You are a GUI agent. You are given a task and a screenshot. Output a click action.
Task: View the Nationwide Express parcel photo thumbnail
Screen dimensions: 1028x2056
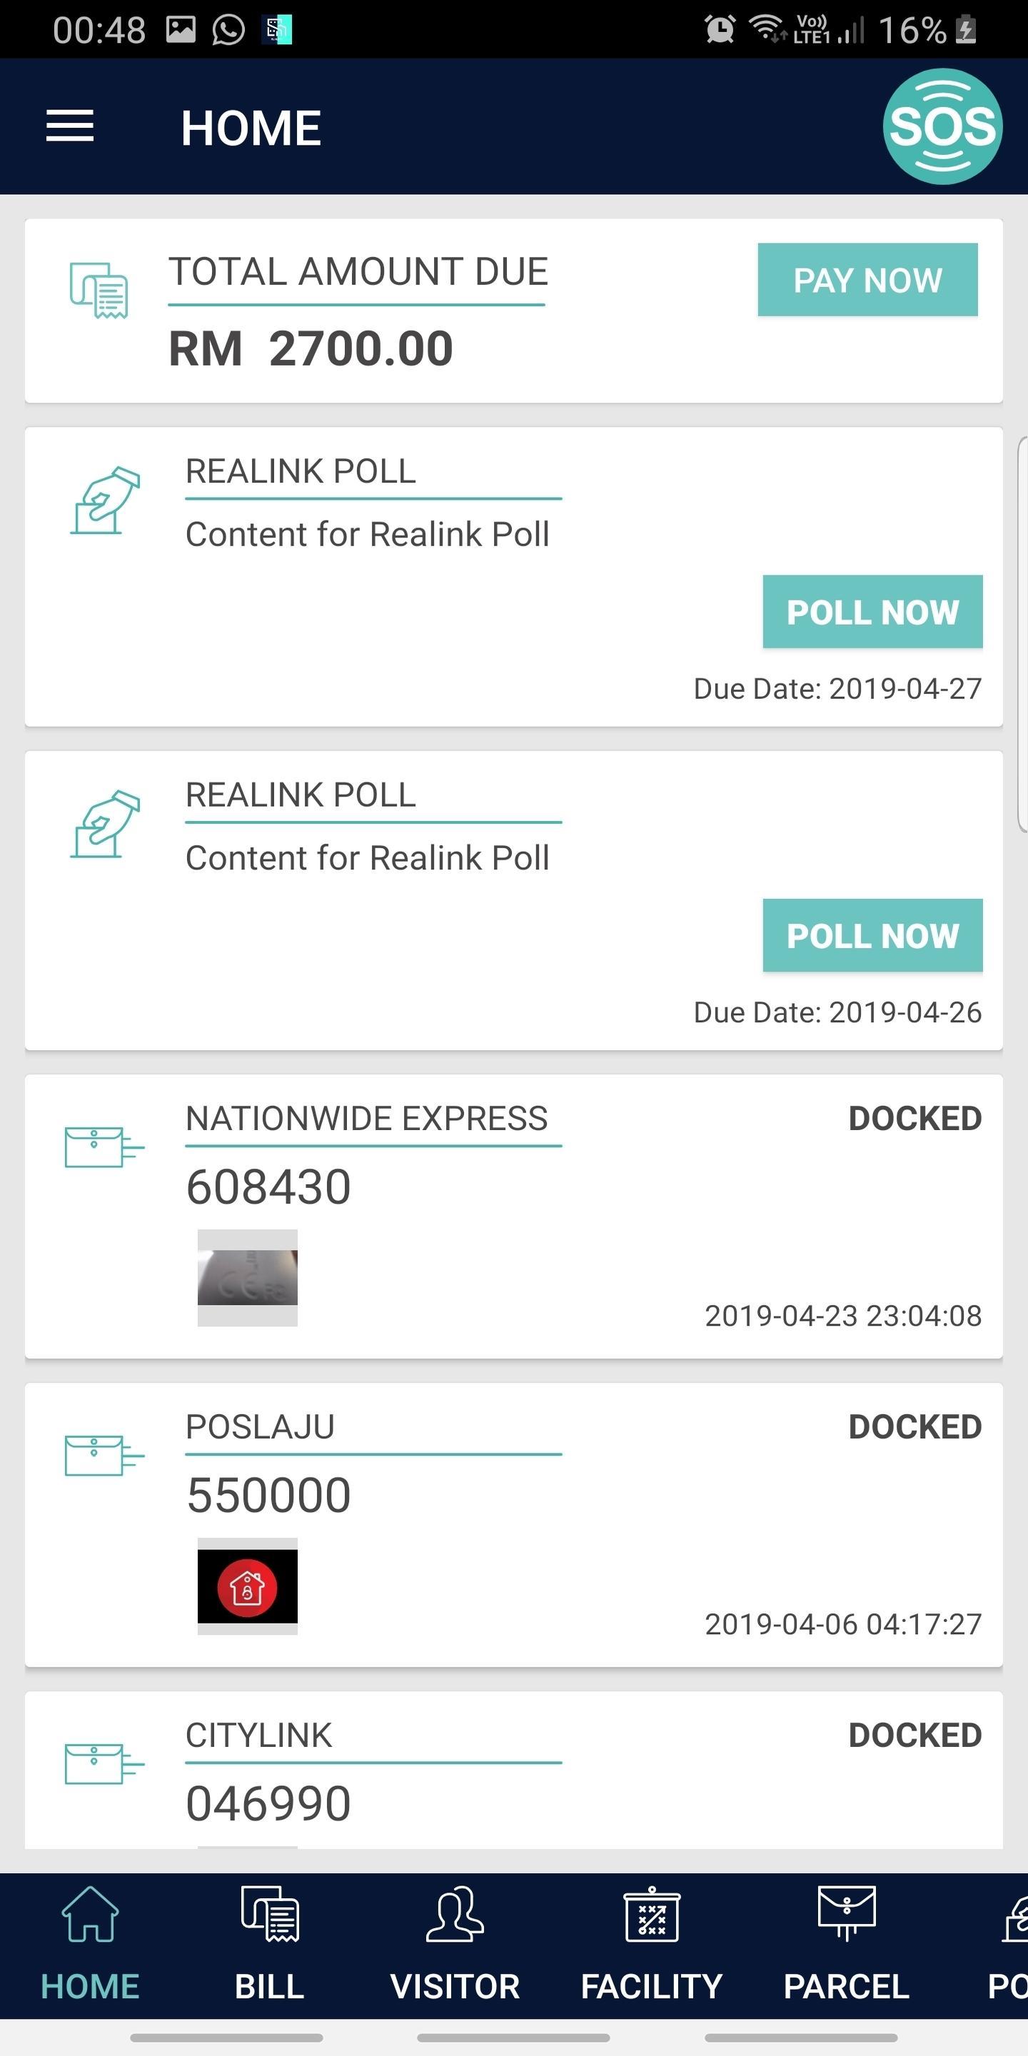[248, 1277]
